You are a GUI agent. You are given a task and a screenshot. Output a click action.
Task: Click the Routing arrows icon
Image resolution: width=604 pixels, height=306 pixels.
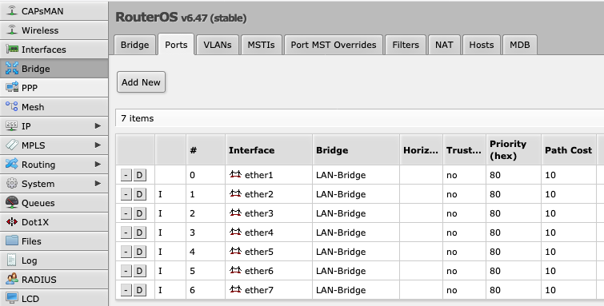12,165
